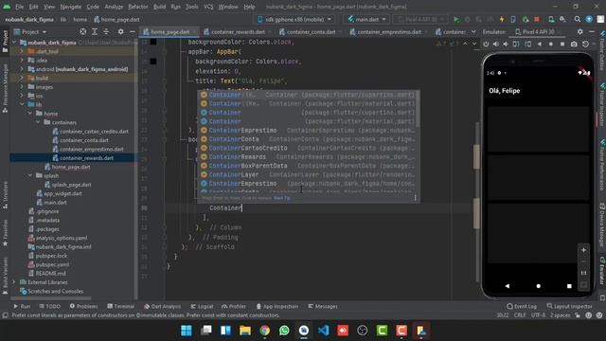The height and width of the screenshot is (341, 606).
Task: Click the emulator snapshots history icon
Action: [x=585, y=45]
